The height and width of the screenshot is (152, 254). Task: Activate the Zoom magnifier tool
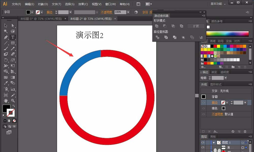[x=13, y=101]
